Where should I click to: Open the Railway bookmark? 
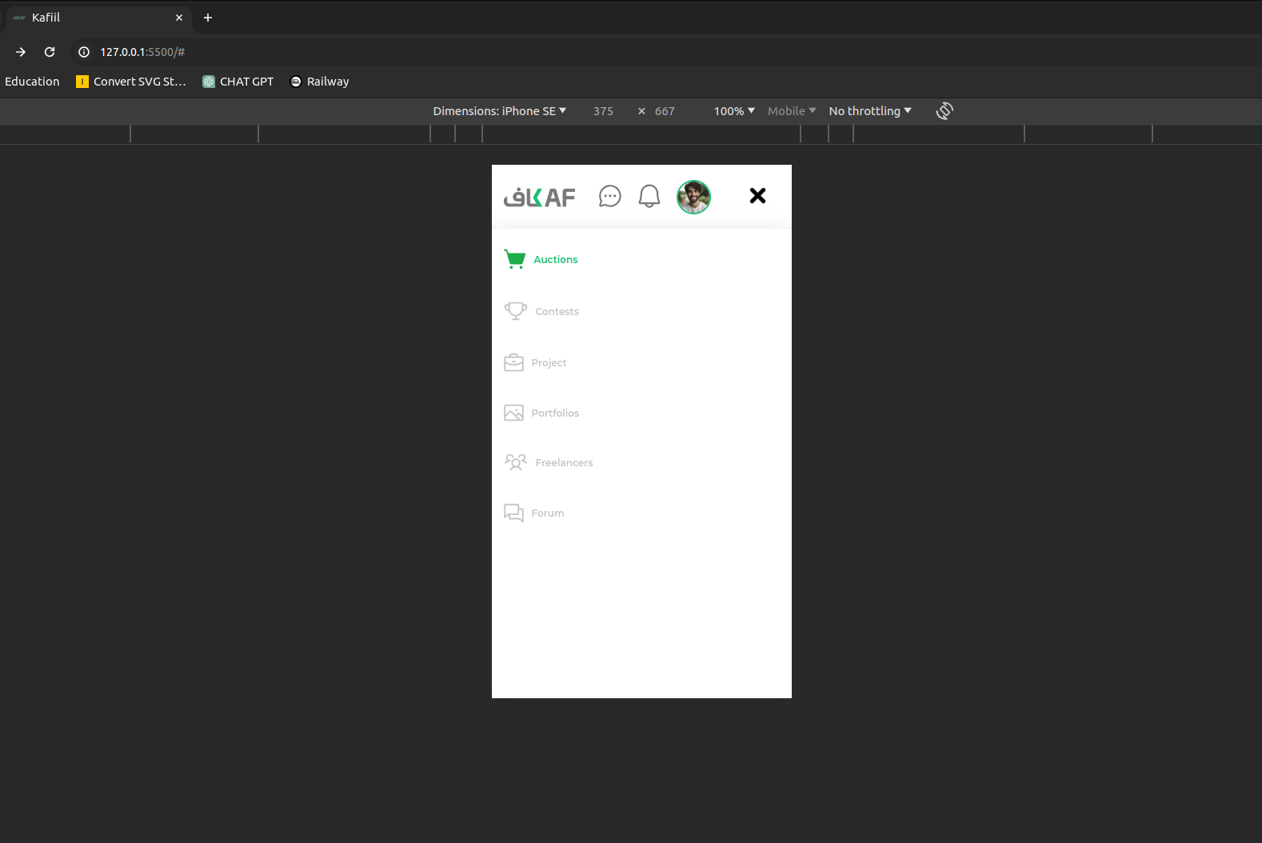pyautogui.click(x=319, y=82)
